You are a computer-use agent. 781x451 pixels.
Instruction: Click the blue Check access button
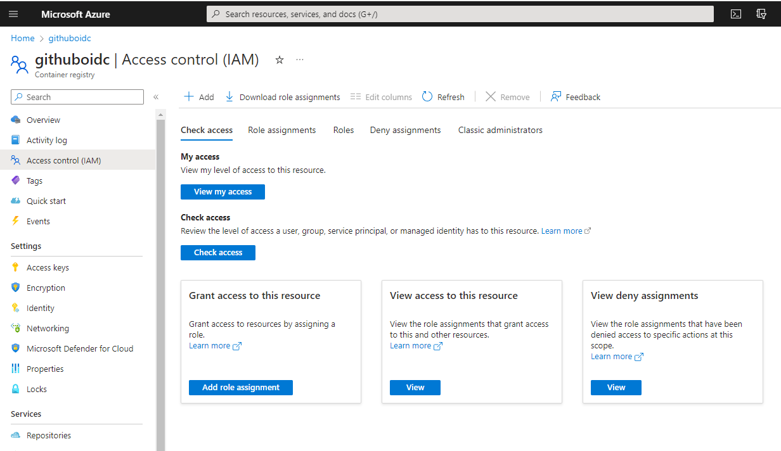coord(218,253)
